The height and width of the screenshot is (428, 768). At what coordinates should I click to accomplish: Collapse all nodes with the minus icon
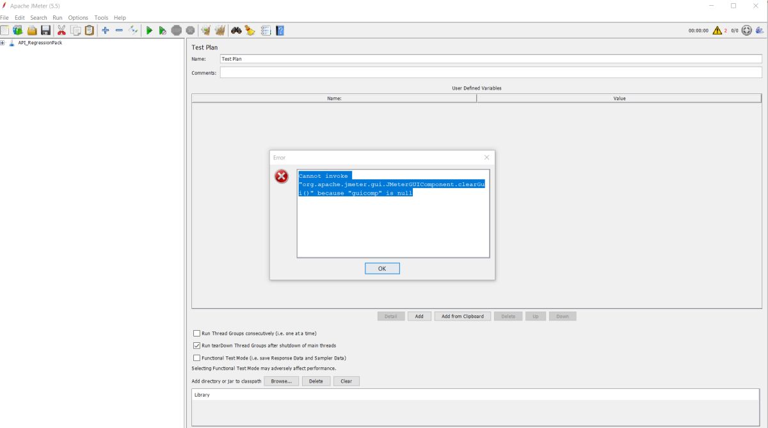coord(119,30)
